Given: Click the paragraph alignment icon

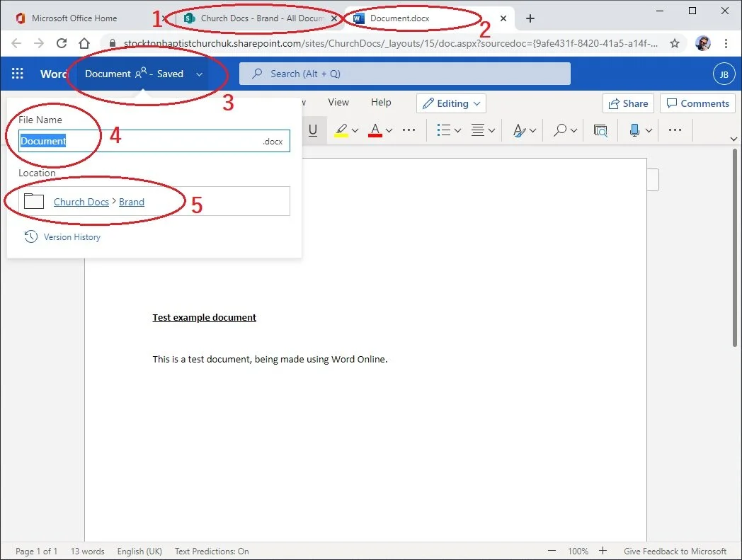Looking at the screenshot, I should [x=478, y=130].
